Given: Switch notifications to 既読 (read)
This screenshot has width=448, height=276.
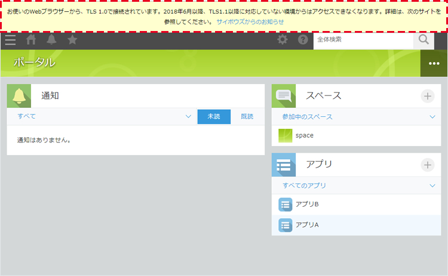Looking at the screenshot, I should pyautogui.click(x=247, y=116).
